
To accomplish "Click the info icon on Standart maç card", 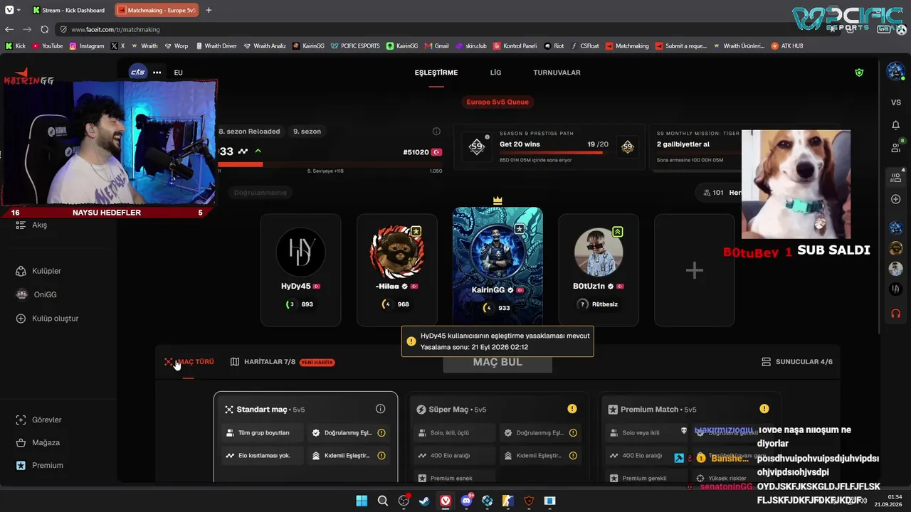I will [381, 409].
